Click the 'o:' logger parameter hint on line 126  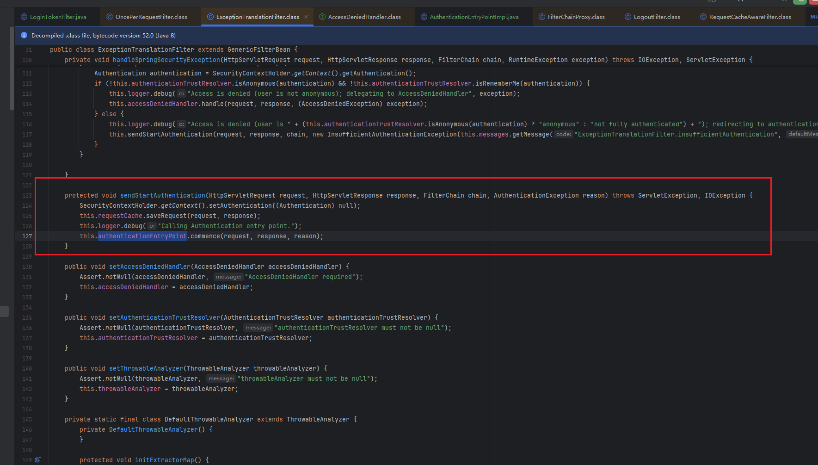coord(151,226)
